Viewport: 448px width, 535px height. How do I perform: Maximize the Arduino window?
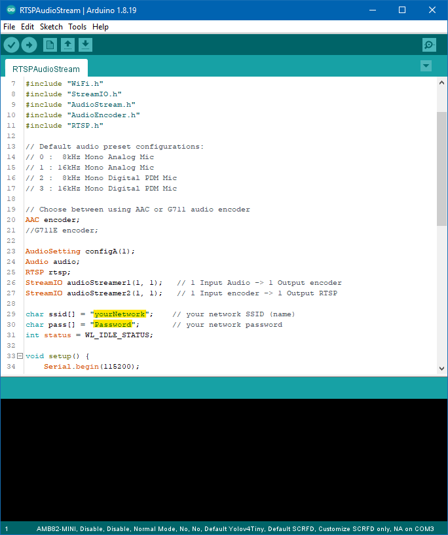coord(402,10)
